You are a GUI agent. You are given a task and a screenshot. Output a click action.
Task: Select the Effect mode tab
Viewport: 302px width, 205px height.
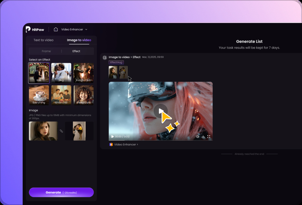[76, 51]
